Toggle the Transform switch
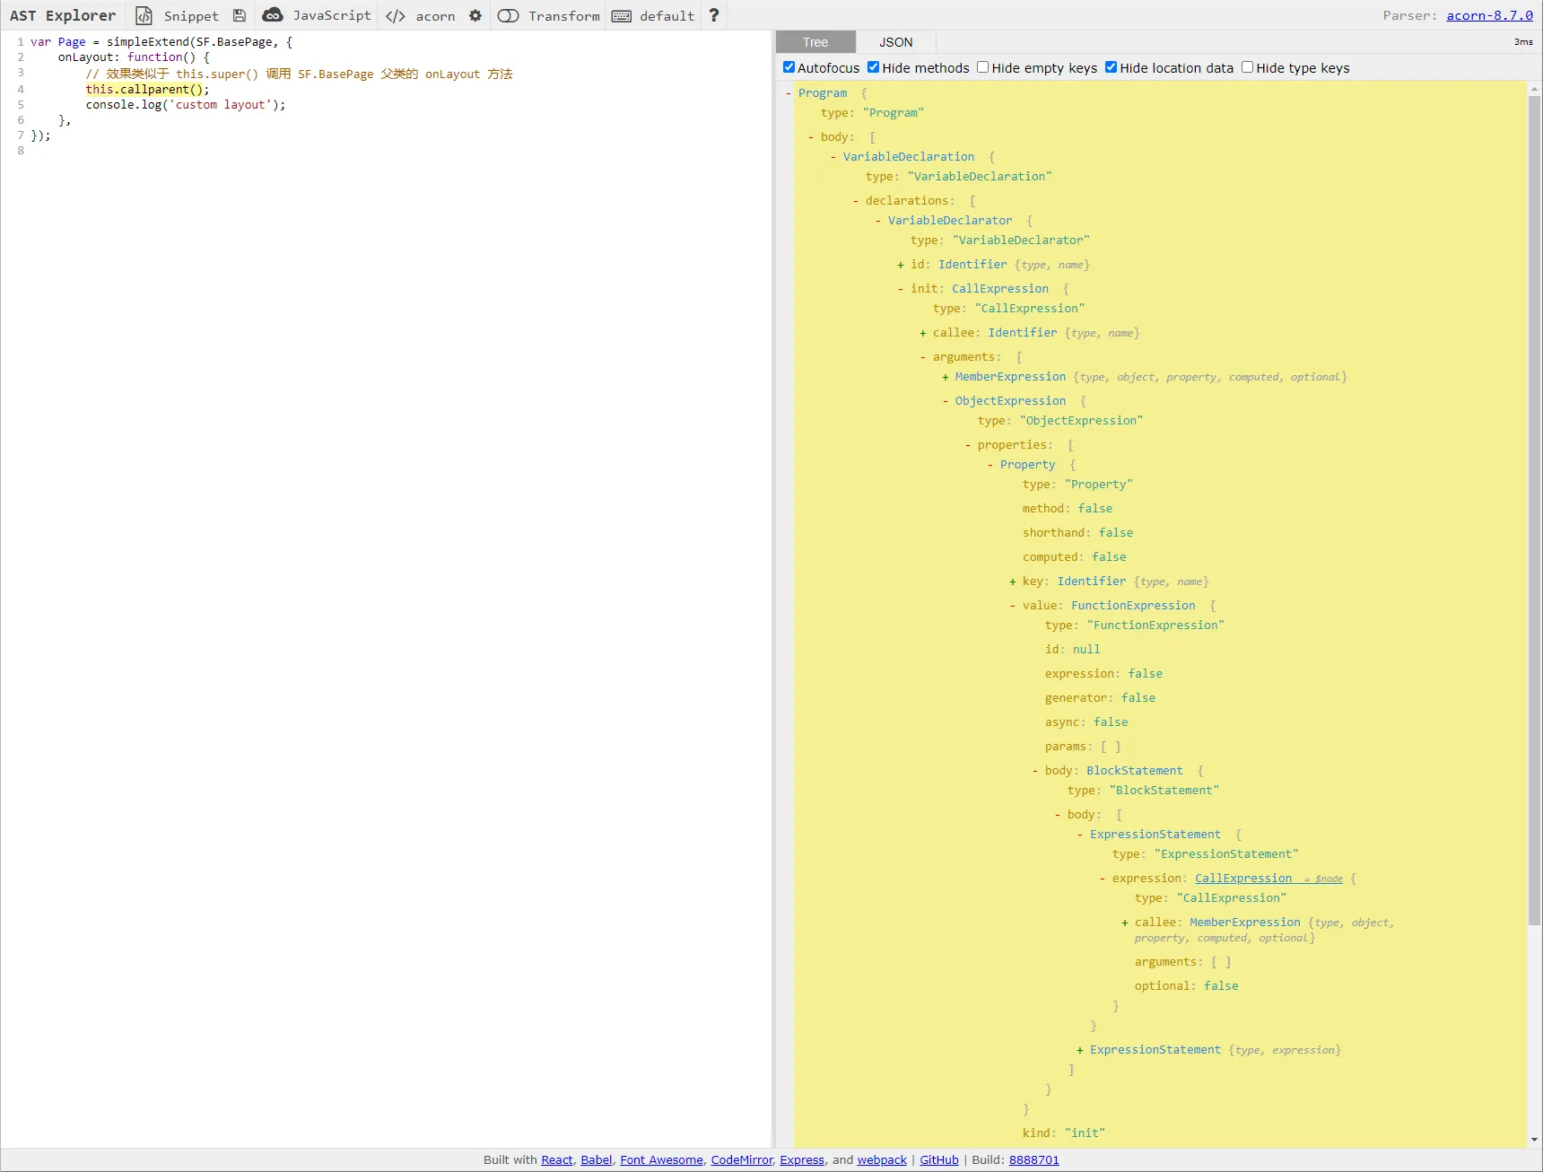The image size is (1543, 1172). (x=508, y=15)
